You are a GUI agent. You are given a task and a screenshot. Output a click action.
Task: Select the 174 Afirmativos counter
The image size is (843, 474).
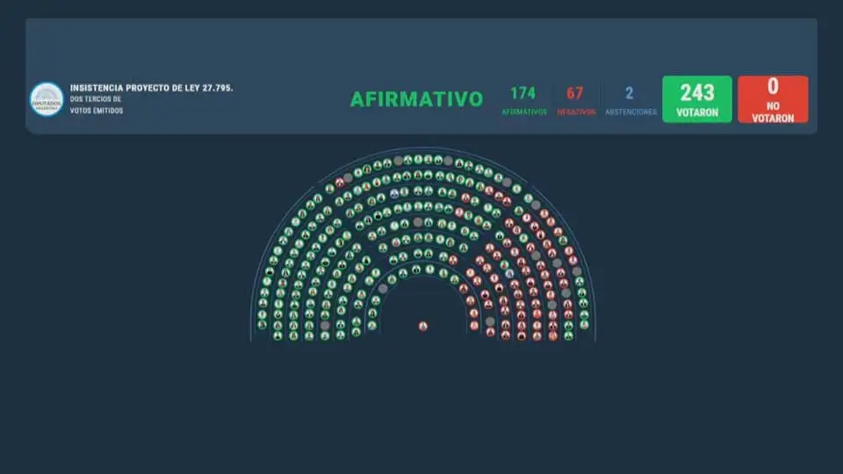[x=523, y=99]
